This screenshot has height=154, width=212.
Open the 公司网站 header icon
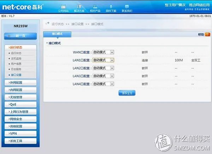[x=63, y=8]
